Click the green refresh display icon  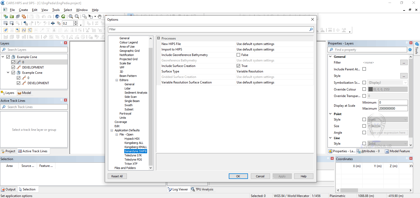[x=63, y=16]
